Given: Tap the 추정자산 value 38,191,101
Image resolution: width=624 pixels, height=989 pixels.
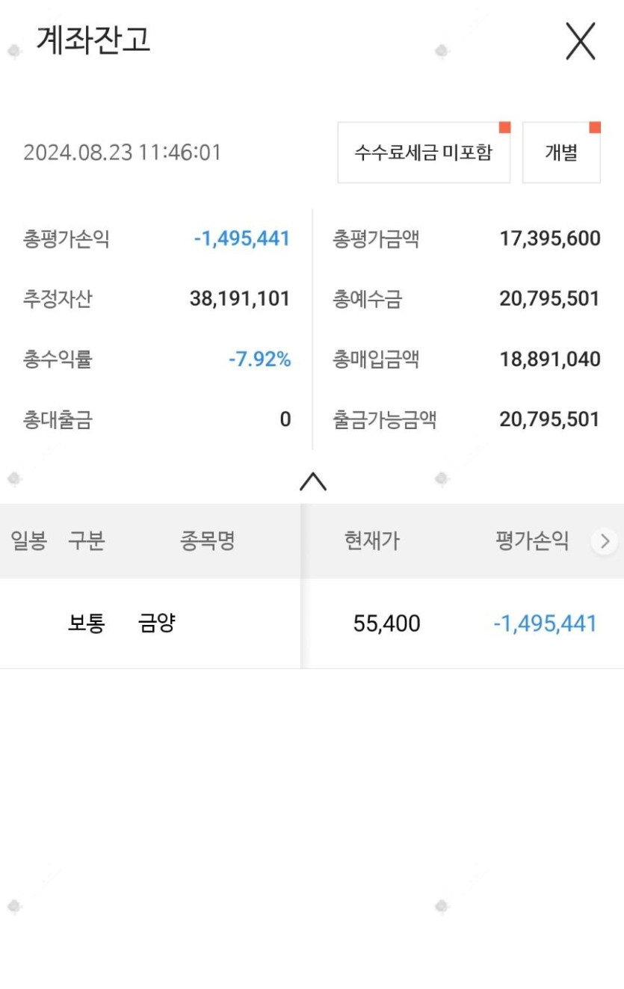Looking at the screenshot, I should [x=239, y=299].
